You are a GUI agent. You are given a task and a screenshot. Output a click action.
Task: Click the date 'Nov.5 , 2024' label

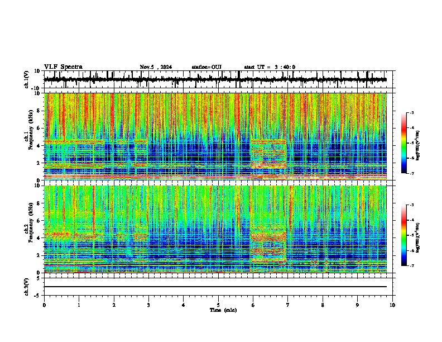156,67
